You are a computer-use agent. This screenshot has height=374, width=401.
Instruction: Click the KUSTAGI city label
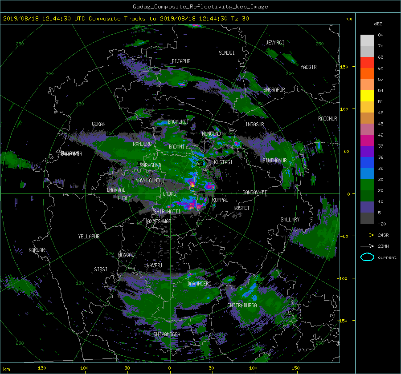pyautogui.click(x=223, y=162)
